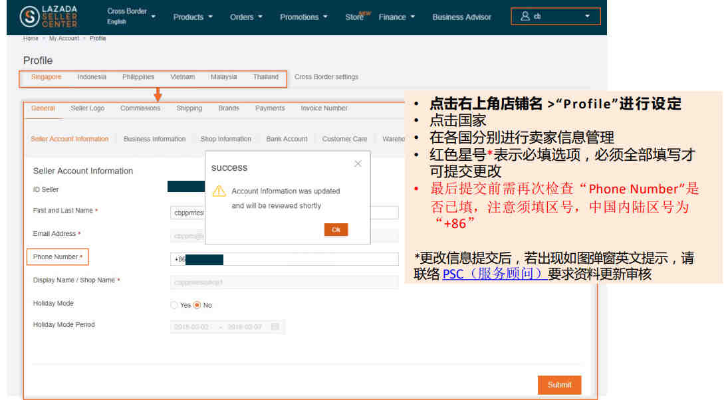Open the Bank Account sub-tab

pos(287,139)
